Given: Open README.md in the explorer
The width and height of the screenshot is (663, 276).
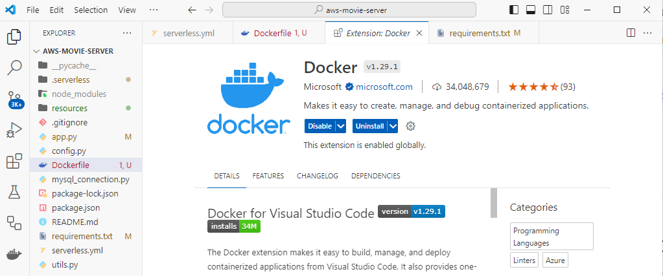Looking at the screenshot, I should tap(86, 222).
